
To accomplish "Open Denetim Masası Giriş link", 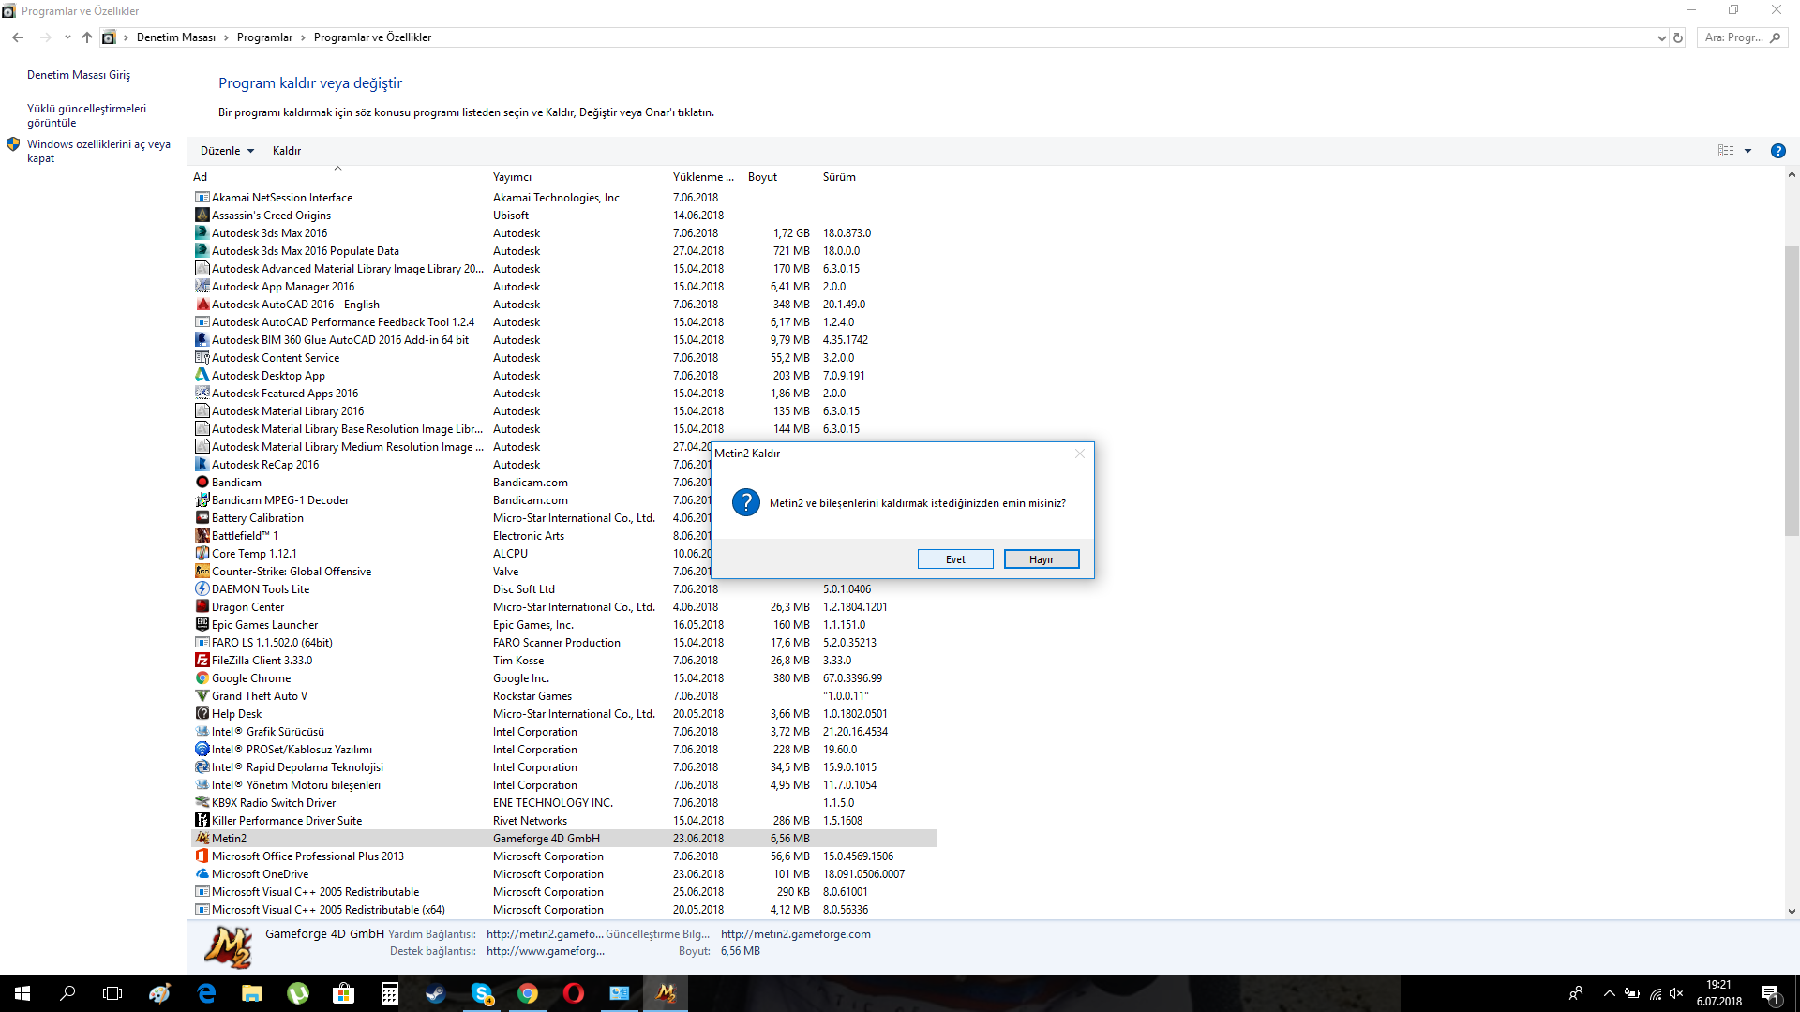I will coord(79,75).
